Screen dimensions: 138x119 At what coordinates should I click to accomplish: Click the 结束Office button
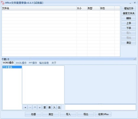(x=103, y=114)
